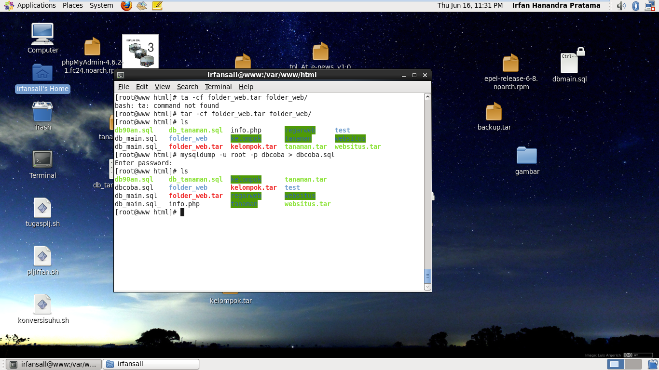659x370 pixels.
Task: Open the System menu
Action: (x=101, y=5)
